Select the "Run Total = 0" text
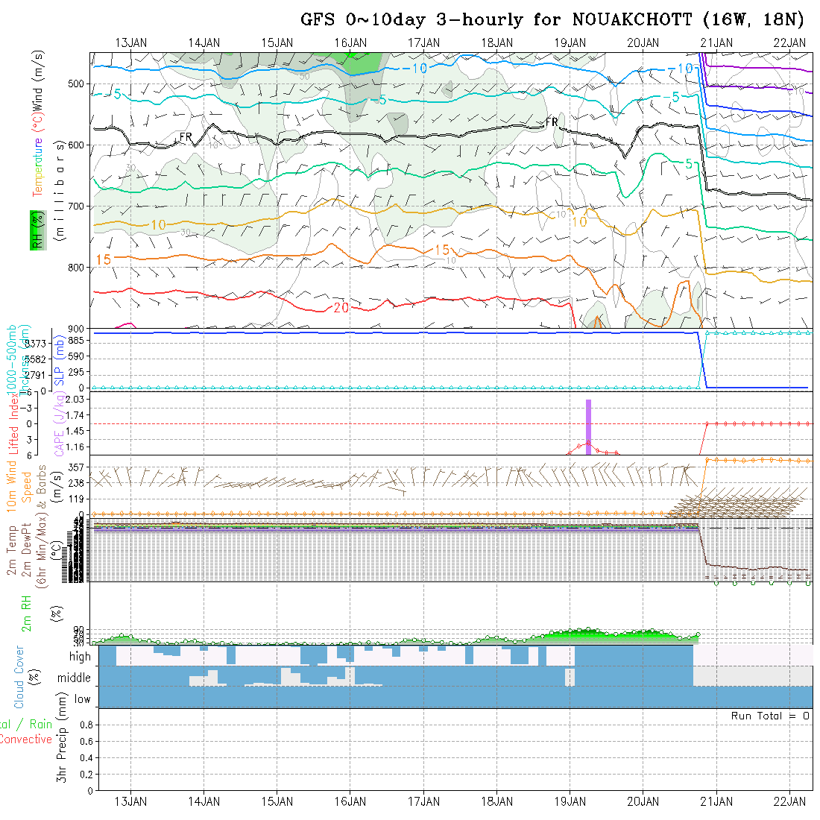Image resolution: width=820 pixels, height=820 pixels. (x=770, y=716)
